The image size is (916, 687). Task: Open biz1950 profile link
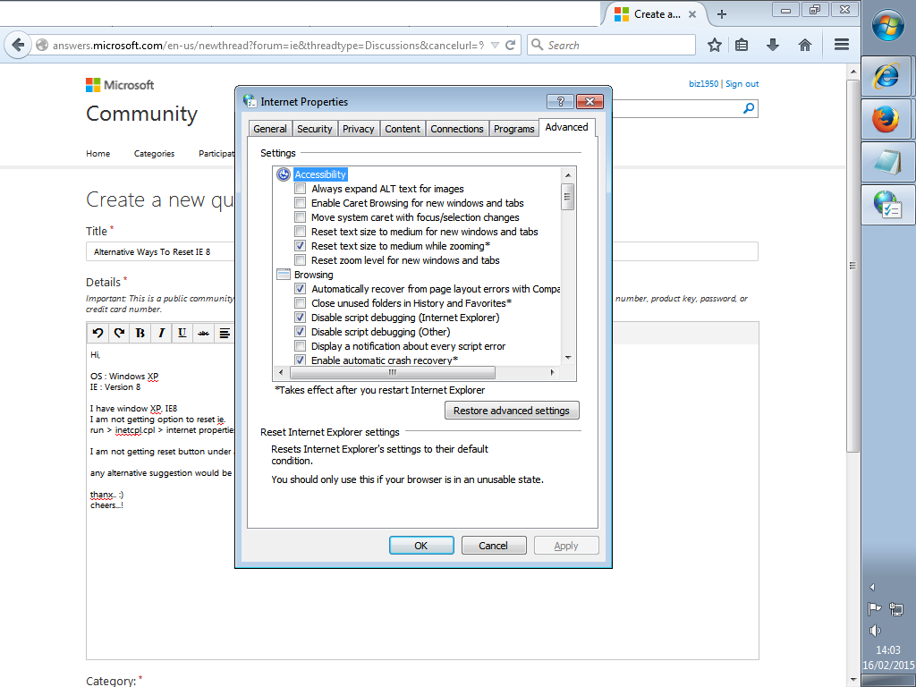pos(703,84)
